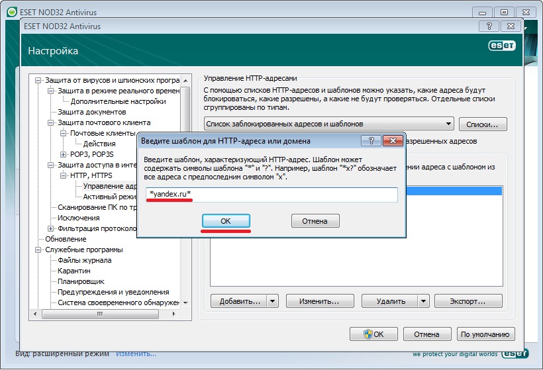This screenshot has width=543, height=370.
Task: Cancel the Настройка settings window
Action: pyautogui.click(x=427, y=334)
